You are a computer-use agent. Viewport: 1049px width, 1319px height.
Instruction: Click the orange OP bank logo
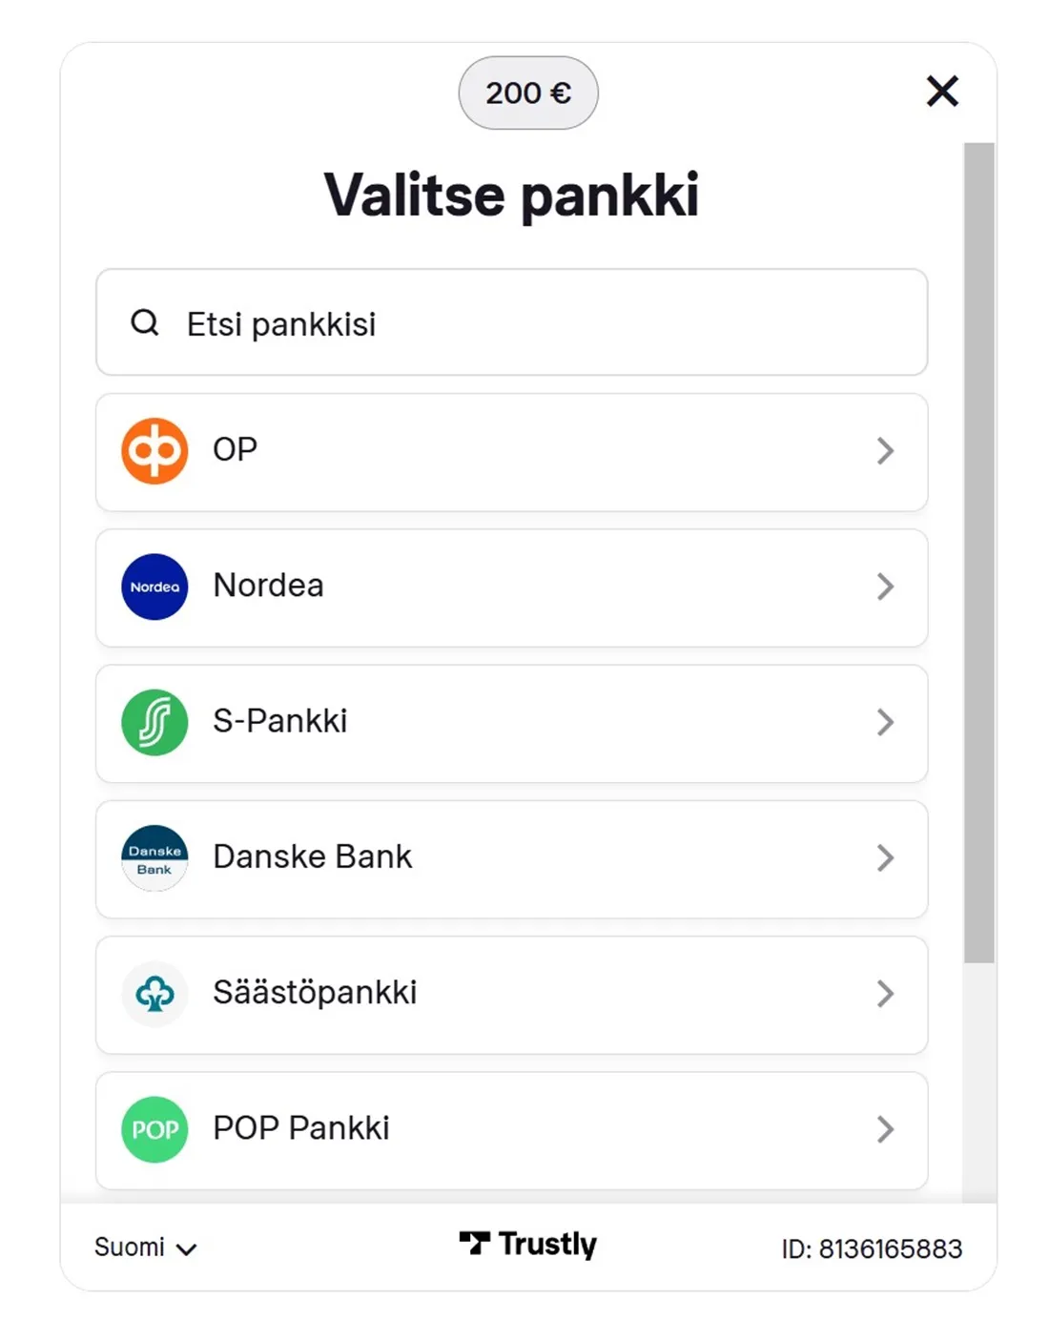tap(154, 451)
